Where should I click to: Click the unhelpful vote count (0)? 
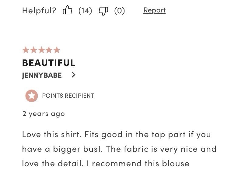coord(119,11)
